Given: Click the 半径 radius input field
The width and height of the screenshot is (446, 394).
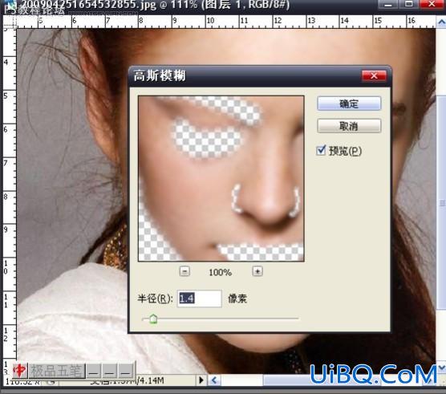Looking at the screenshot, I should pos(200,299).
